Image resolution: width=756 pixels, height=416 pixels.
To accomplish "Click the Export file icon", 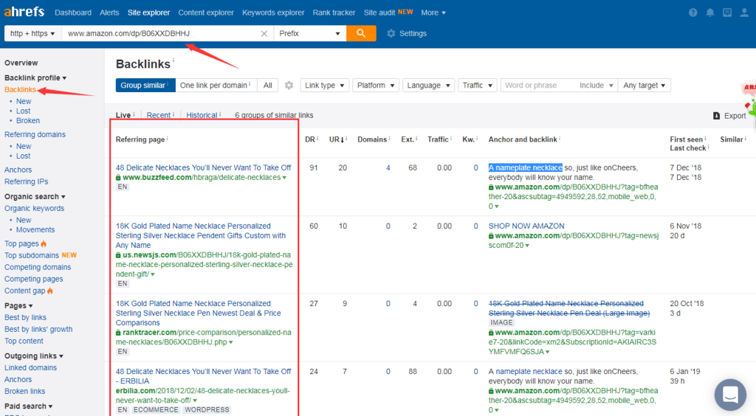I will [x=716, y=116].
